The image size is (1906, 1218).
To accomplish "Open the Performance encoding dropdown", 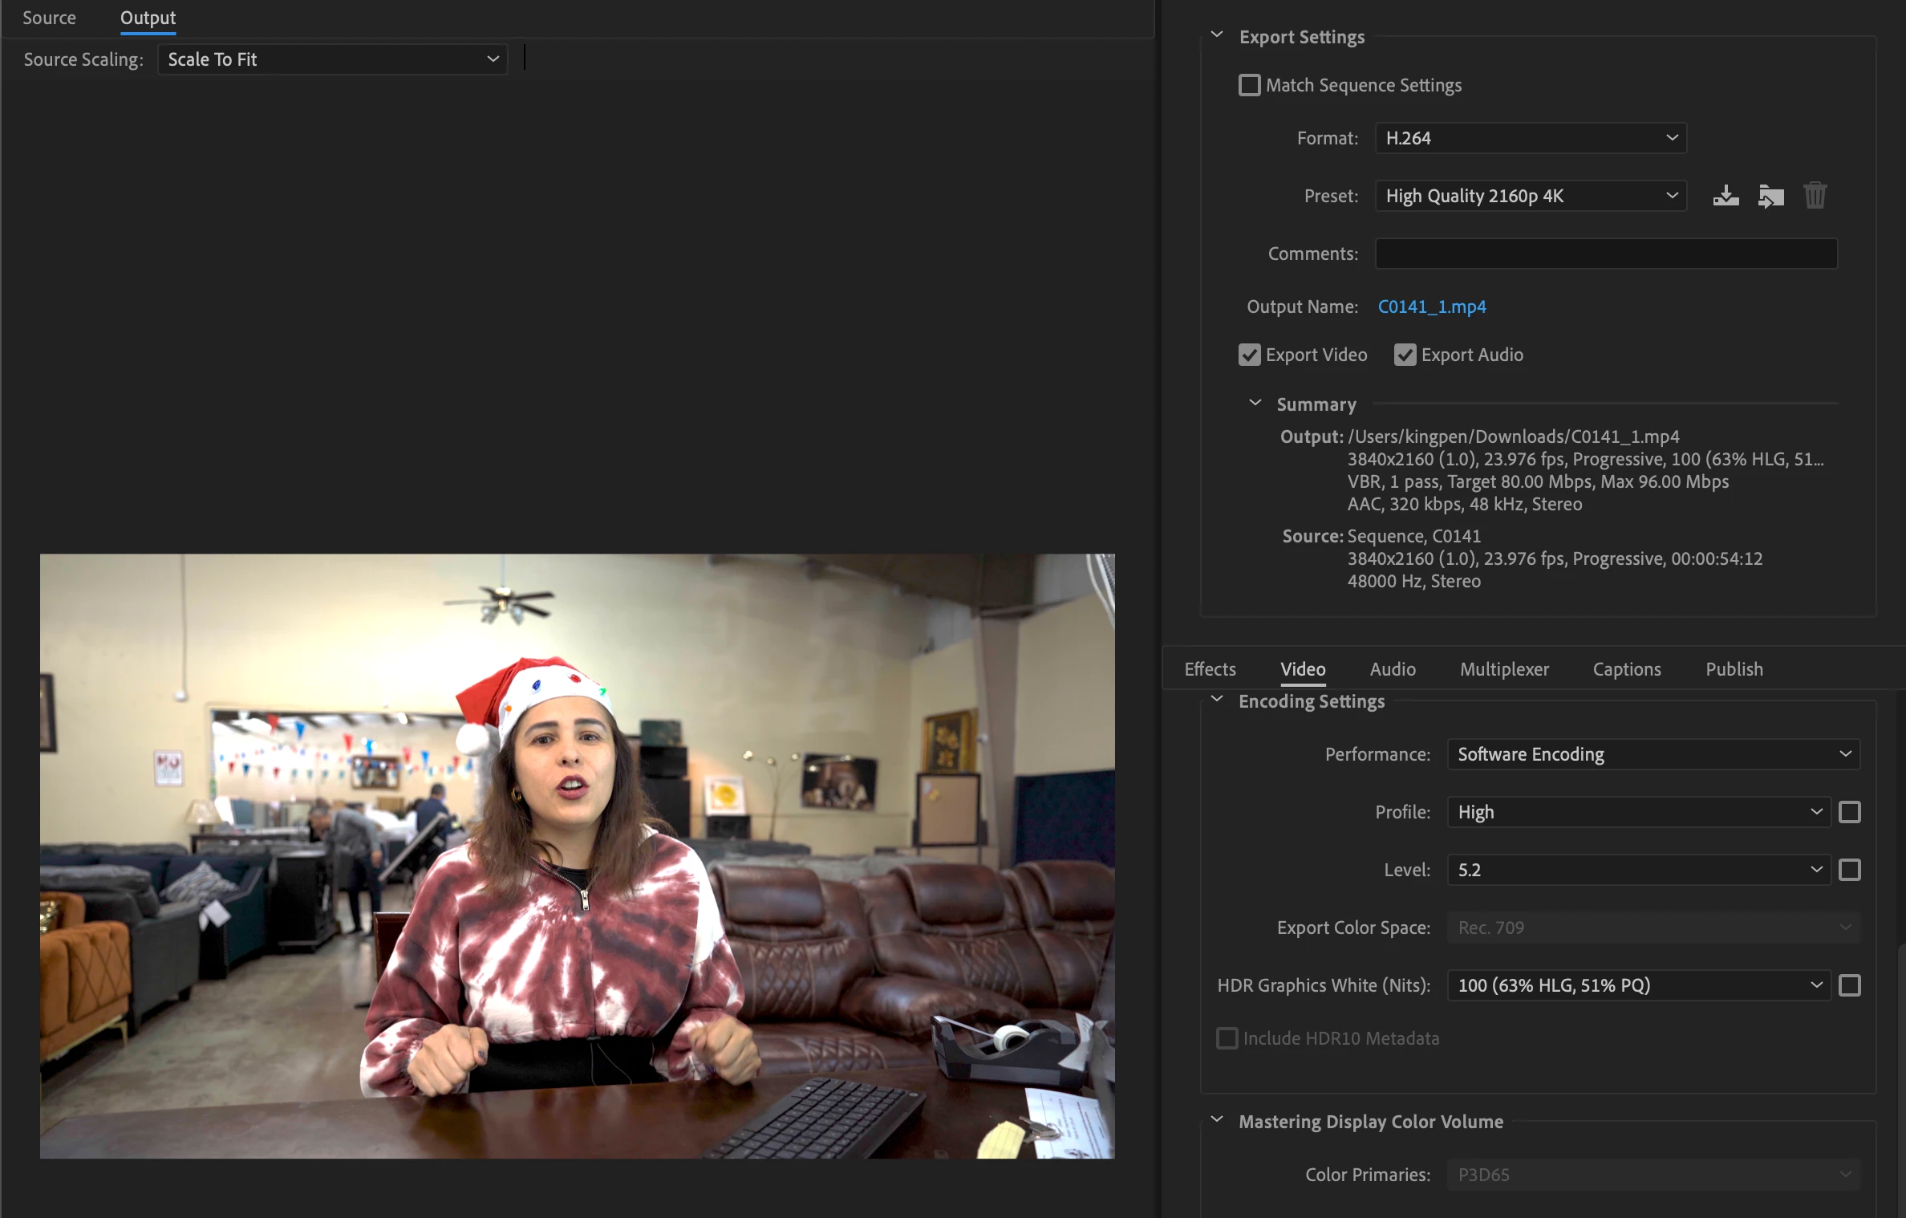I will pyautogui.click(x=1653, y=754).
